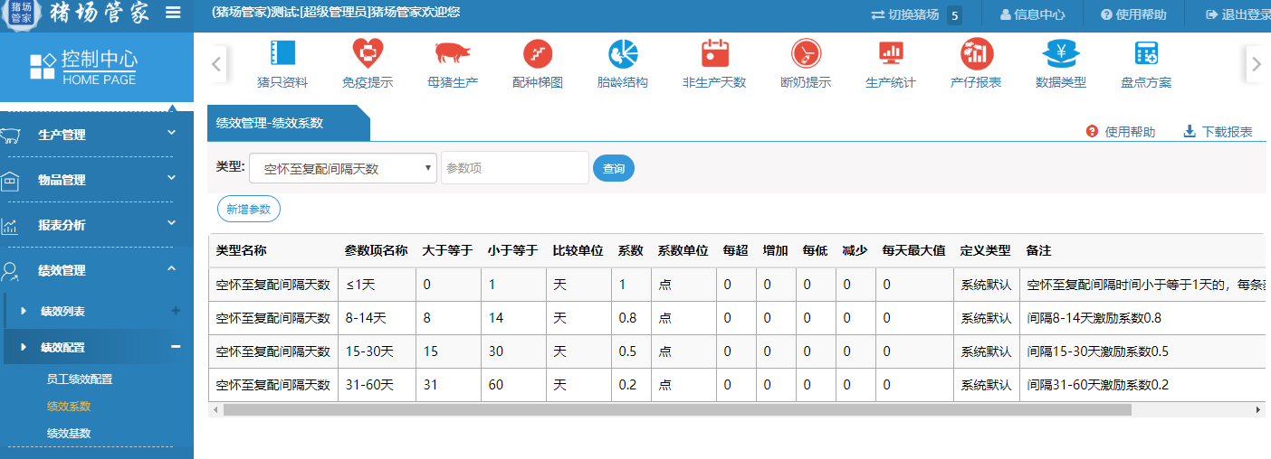Screen dimensions: 1271x459
Task: Open the 胎龄结构 pie chart icon
Action: pyautogui.click(x=623, y=54)
